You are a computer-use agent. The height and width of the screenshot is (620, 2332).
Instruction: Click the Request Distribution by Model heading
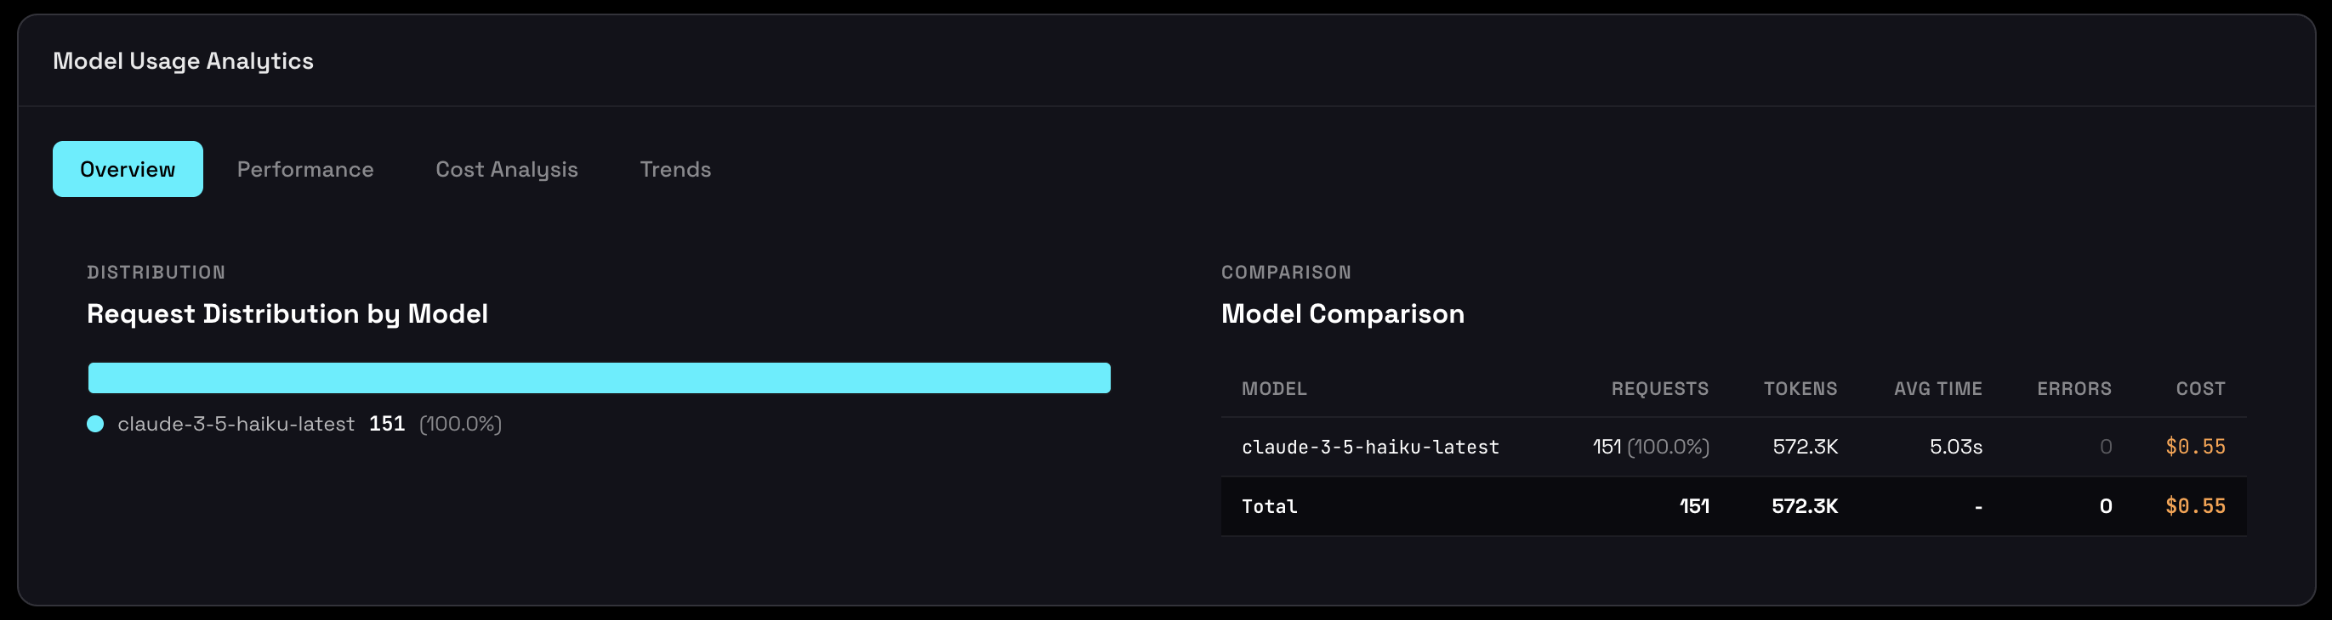coord(287,313)
